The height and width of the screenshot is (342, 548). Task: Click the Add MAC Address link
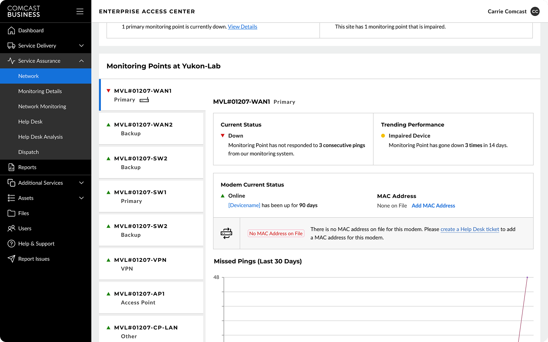click(x=433, y=206)
